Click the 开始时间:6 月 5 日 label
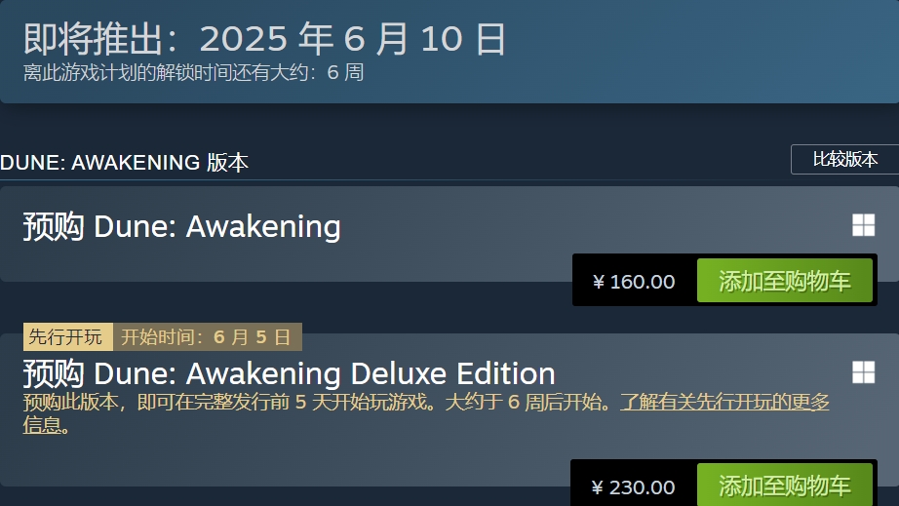The width and height of the screenshot is (899, 506). point(206,337)
